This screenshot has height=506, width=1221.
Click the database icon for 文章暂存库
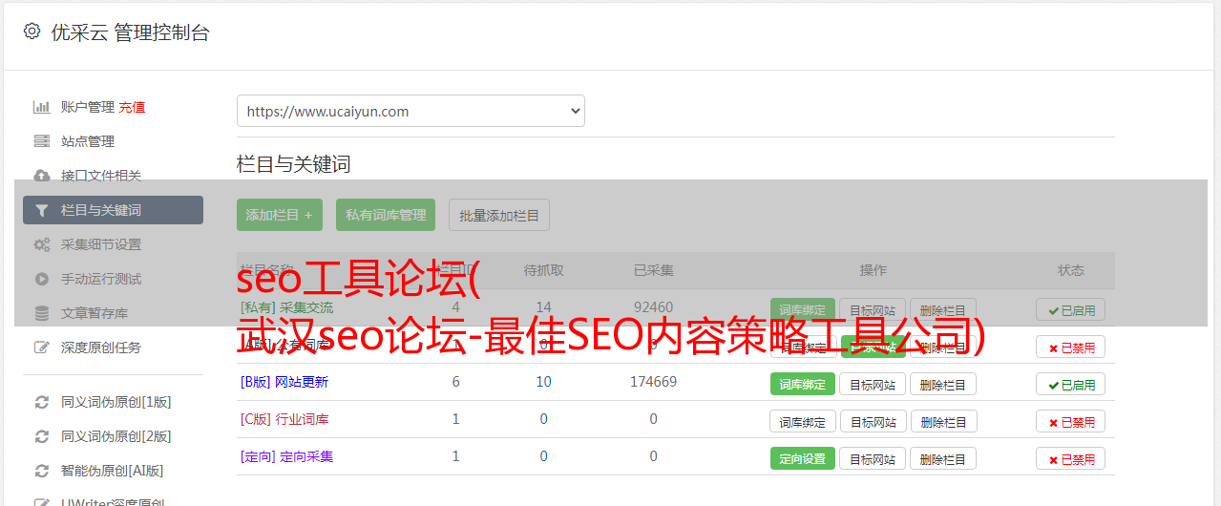pyautogui.click(x=41, y=313)
